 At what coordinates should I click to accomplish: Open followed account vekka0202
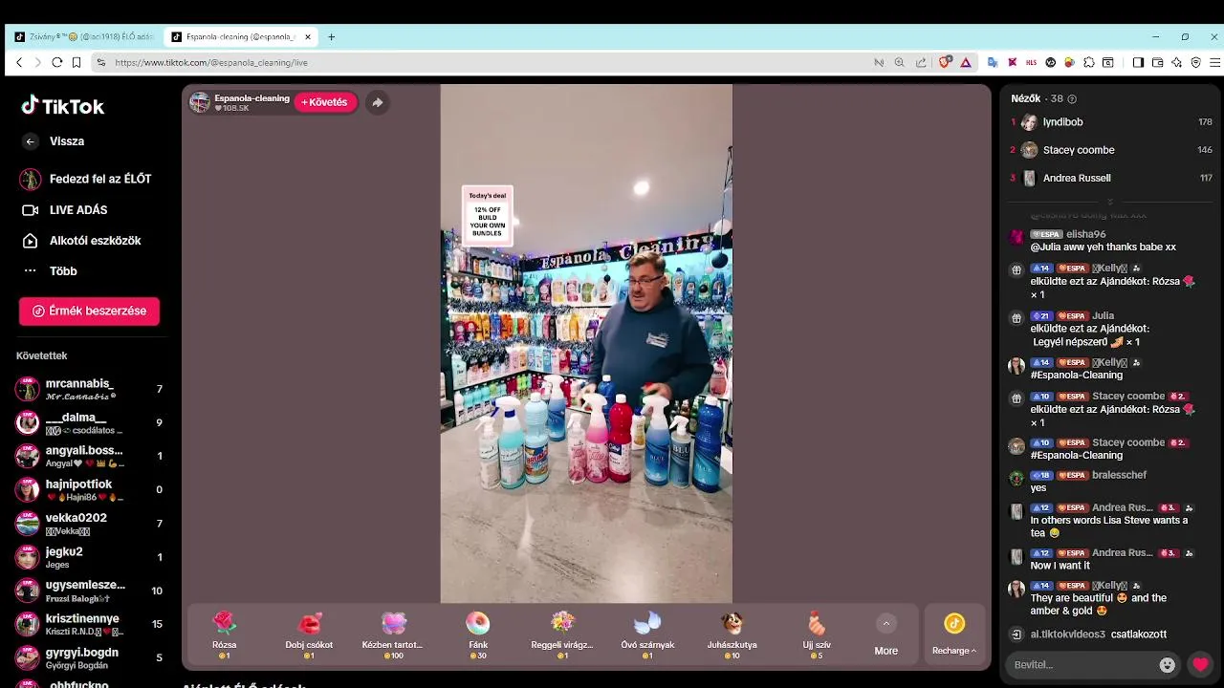click(91, 524)
